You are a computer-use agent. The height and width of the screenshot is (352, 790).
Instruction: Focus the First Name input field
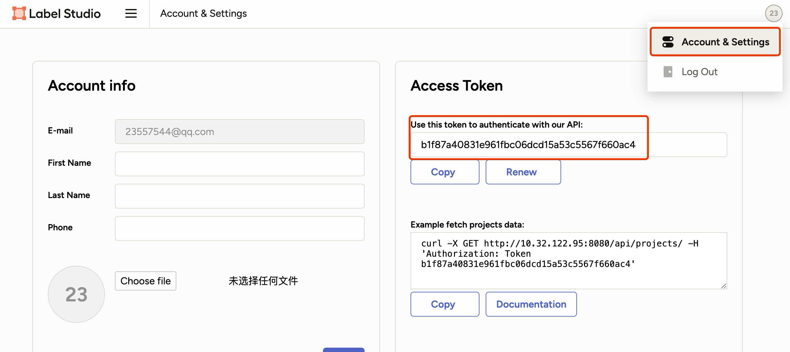239,164
